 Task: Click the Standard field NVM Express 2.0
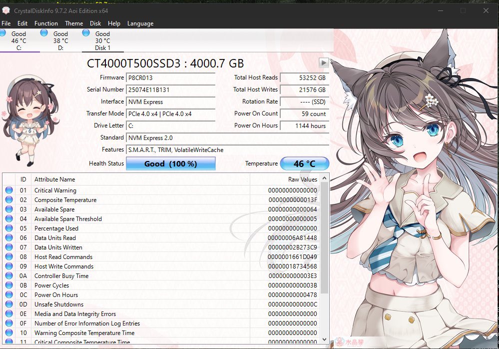228,138
